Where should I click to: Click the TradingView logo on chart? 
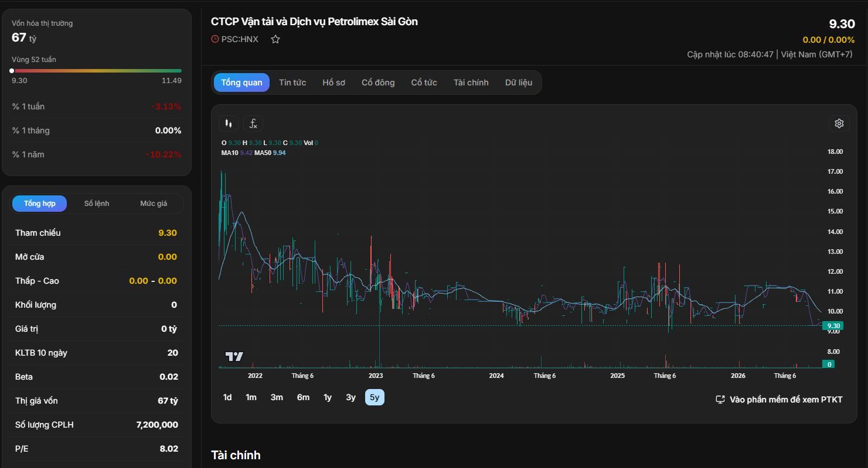[234, 356]
